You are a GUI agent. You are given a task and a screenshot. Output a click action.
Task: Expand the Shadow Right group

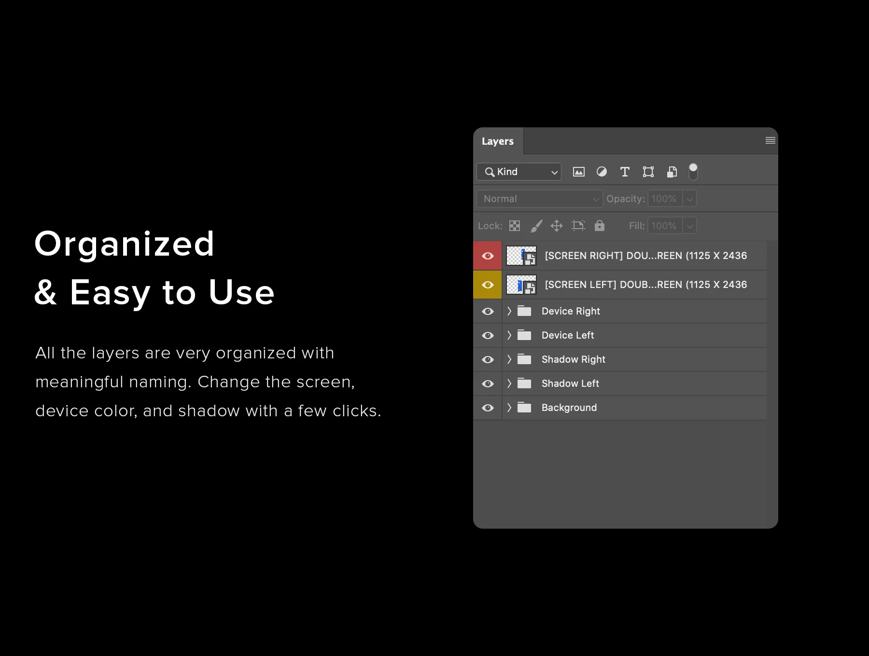[x=509, y=359]
